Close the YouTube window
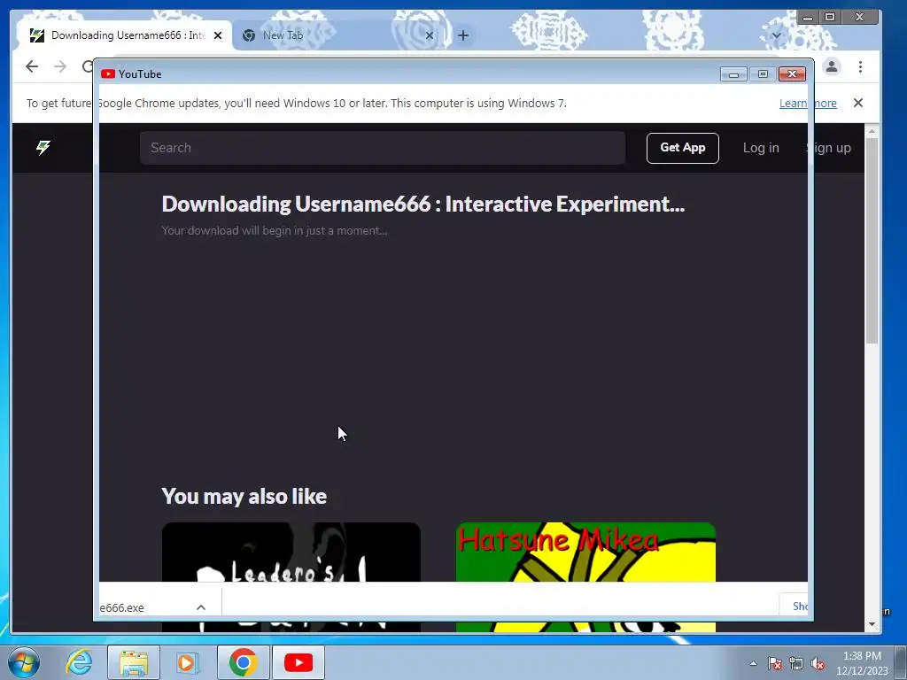 pyautogui.click(x=792, y=74)
